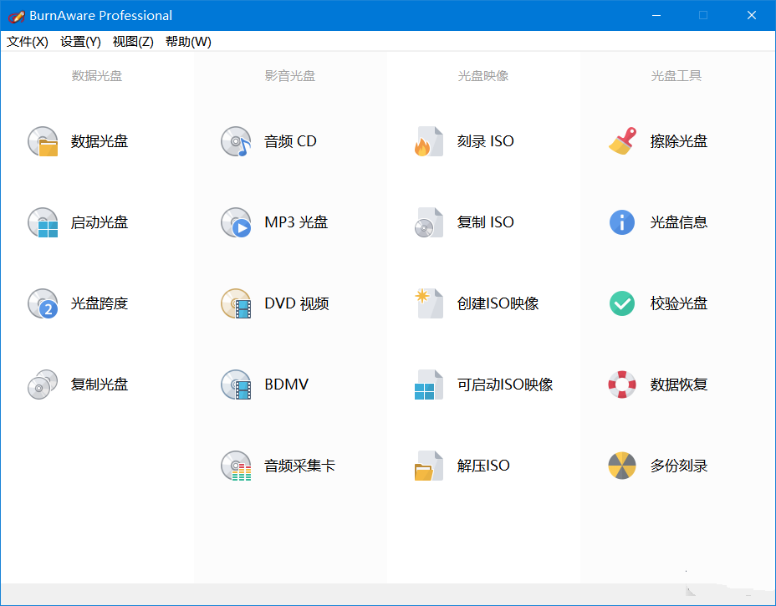Viewport: 776px width, 606px height.
Task: Launch the 光盘跨度 tool label
Action: coord(100,303)
